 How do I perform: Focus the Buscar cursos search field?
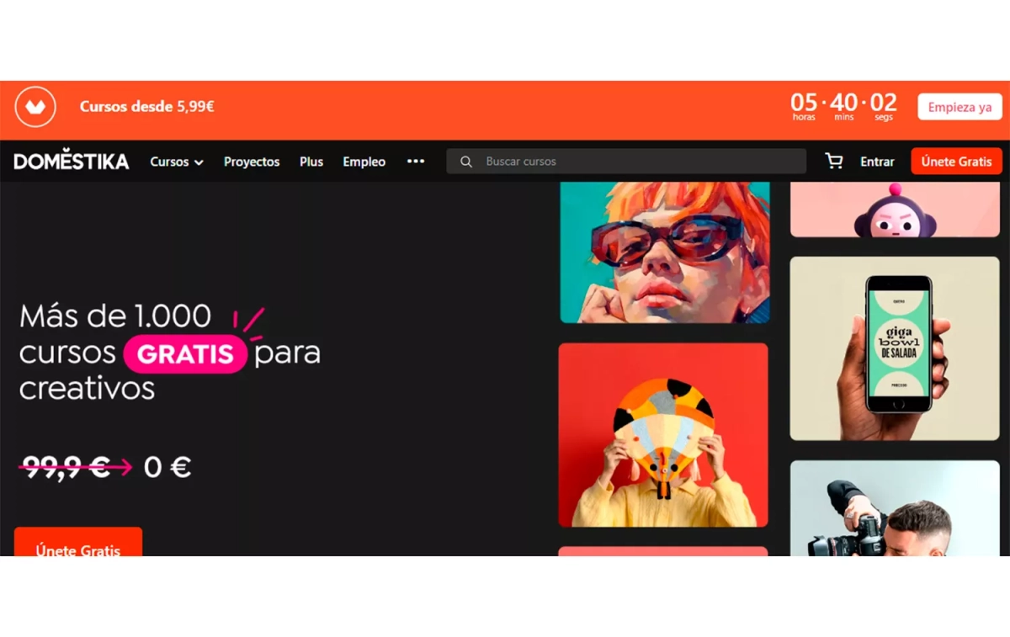coord(626,162)
